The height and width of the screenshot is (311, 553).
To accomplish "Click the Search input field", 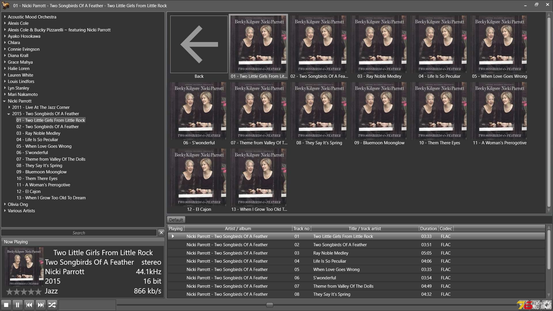I will tap(79, 233).
